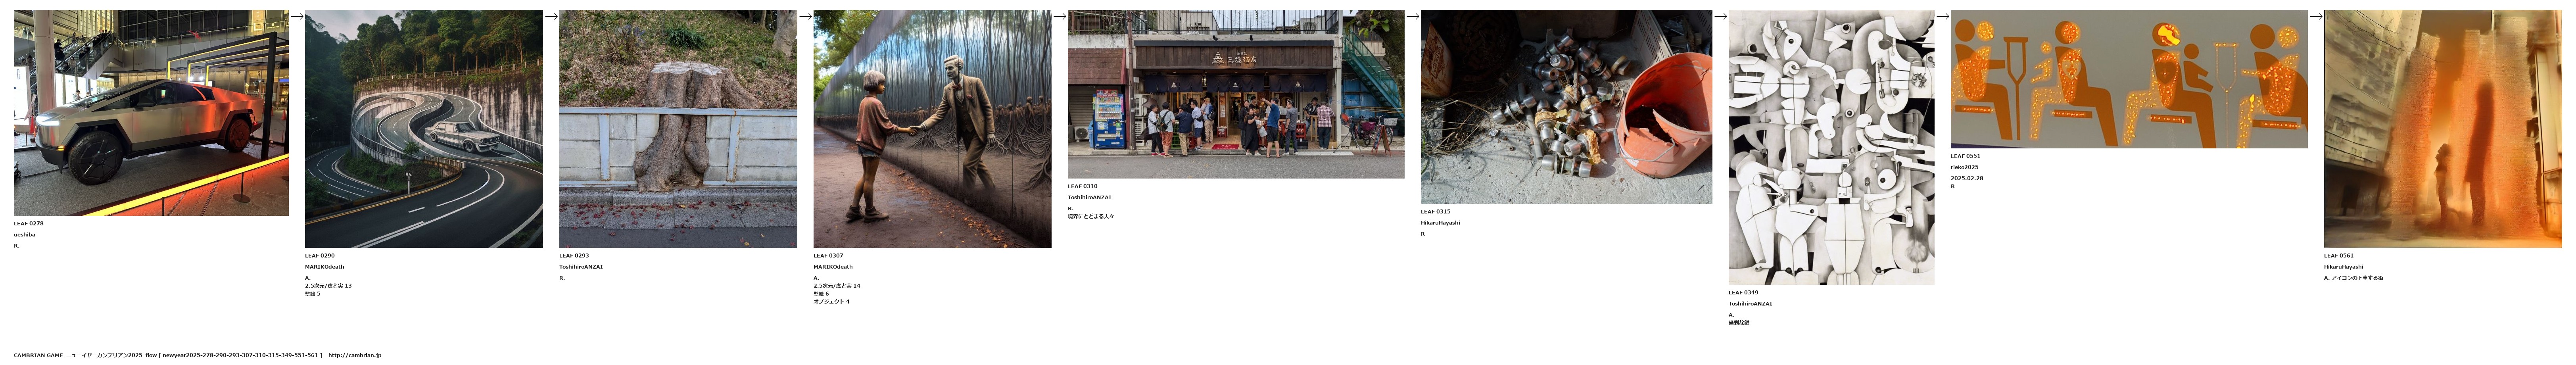Click the arrow after the cubist figures image

[1942, 16]
